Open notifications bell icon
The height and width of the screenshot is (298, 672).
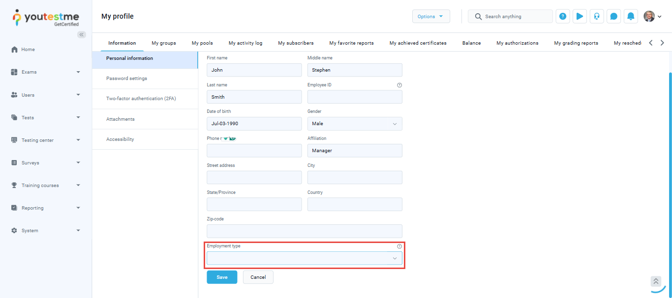[x=631, y=16]
